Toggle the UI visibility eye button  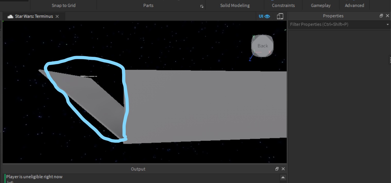264,16
